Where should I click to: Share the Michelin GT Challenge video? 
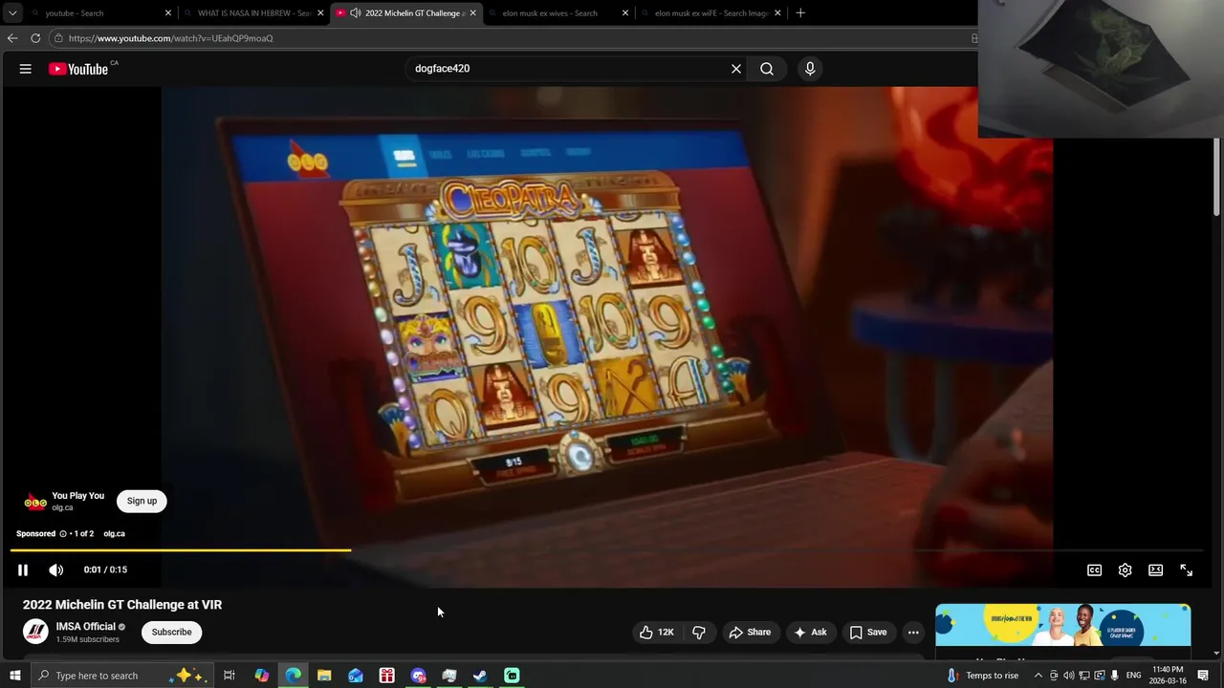[x=750, y=632]
